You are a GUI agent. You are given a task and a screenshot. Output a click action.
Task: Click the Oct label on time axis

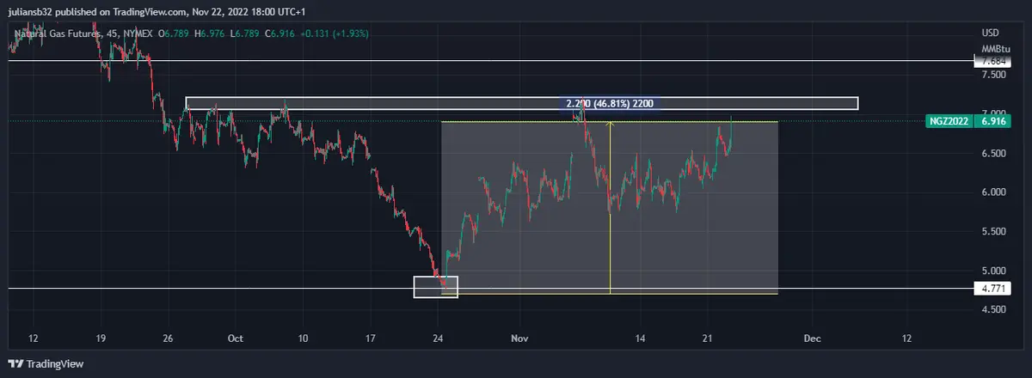point(234,338)
